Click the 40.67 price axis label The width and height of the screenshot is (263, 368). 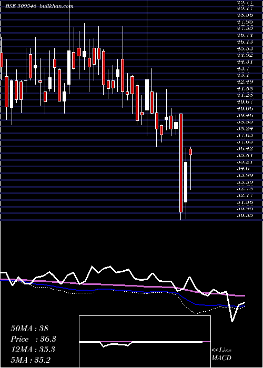tap(245, 102)
